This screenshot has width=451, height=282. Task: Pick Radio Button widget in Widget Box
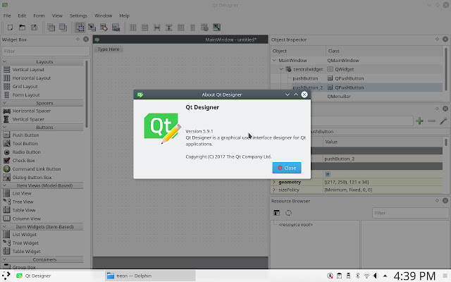pos(27,152)
